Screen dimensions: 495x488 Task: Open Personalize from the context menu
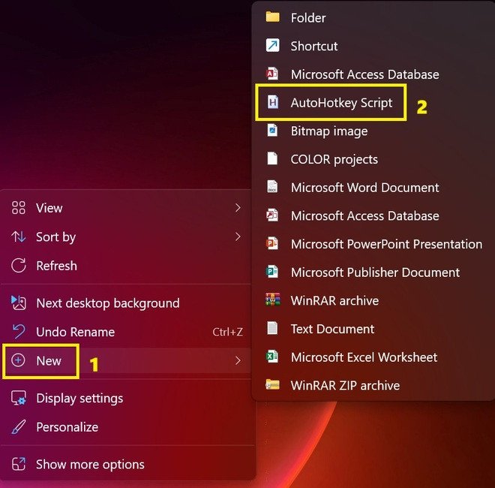click(126, 427)
